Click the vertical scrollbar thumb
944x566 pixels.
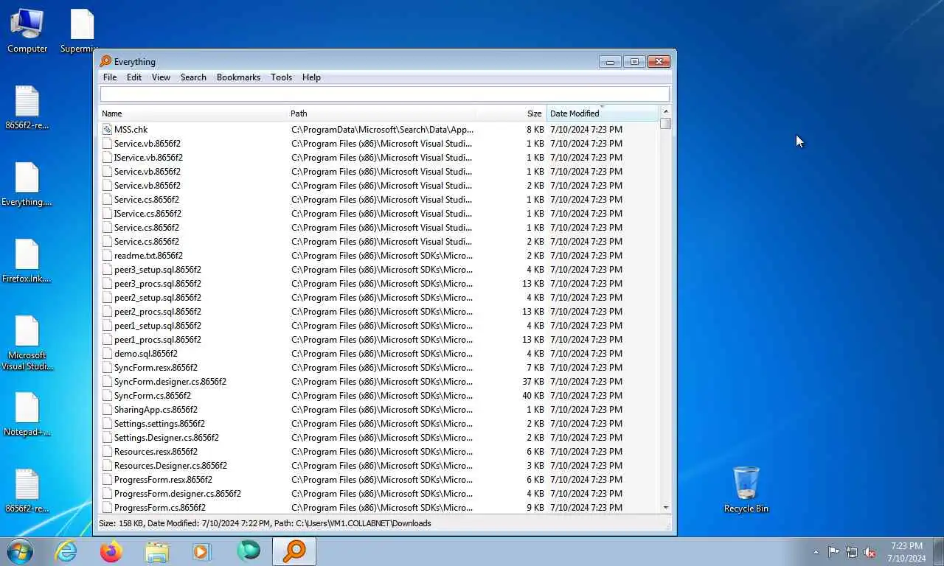666,123
